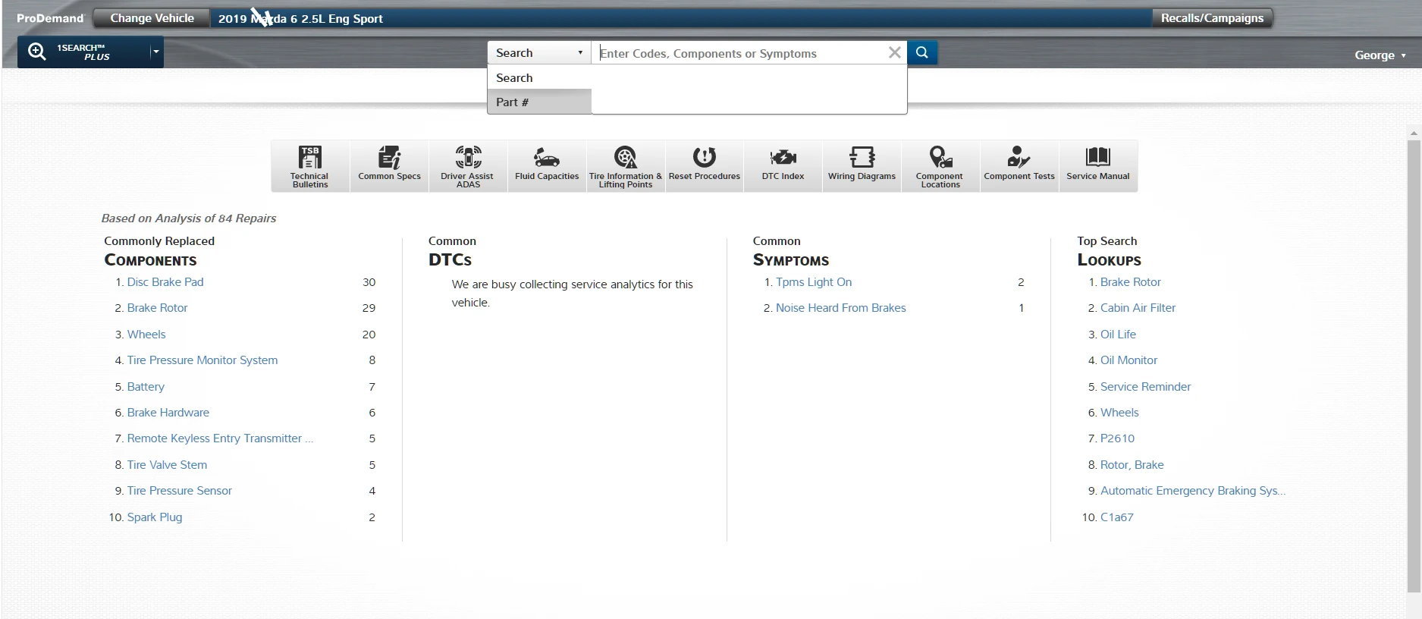Viewport: 1422px width, 619px height.
Task: Focus the codes, components or symptoms field
Action: pyautogui.click(x=739, y=53)
